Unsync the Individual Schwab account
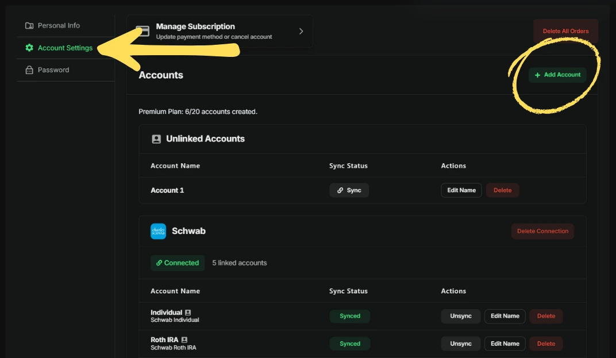Image resolution: width=616 pixels, height=358 pixels. [460, 316]
